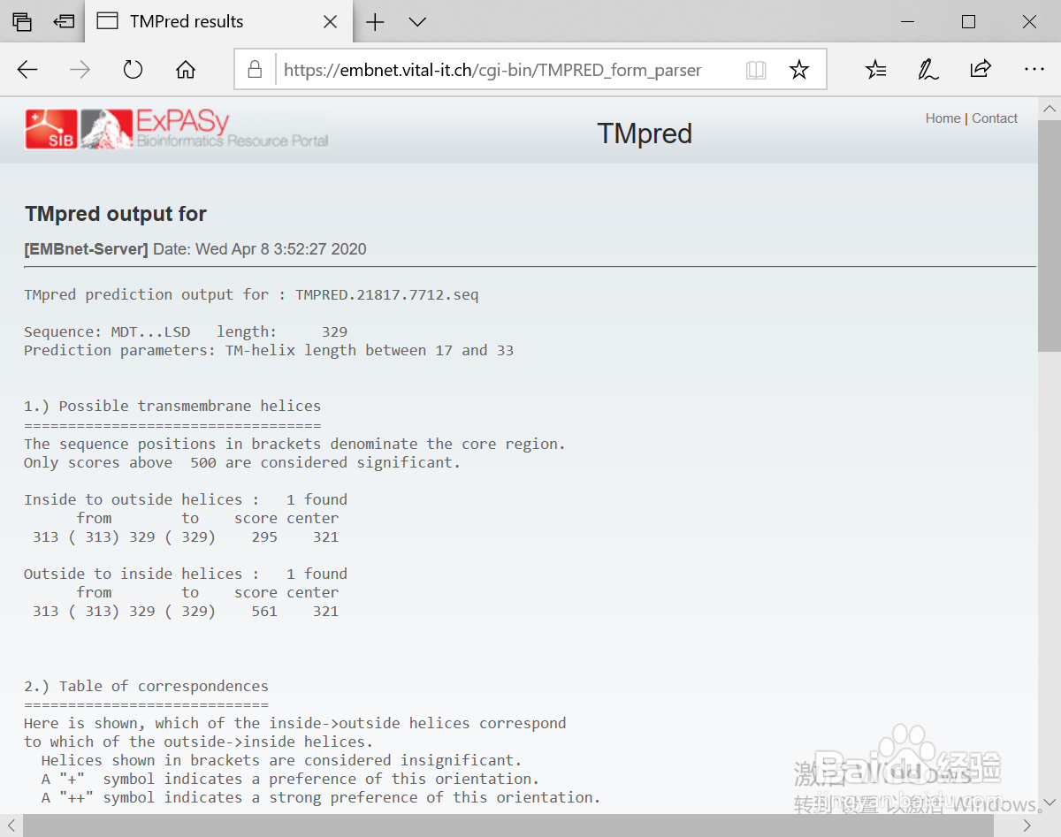
Task: Follow the Home link
Action: pos(943,118)
